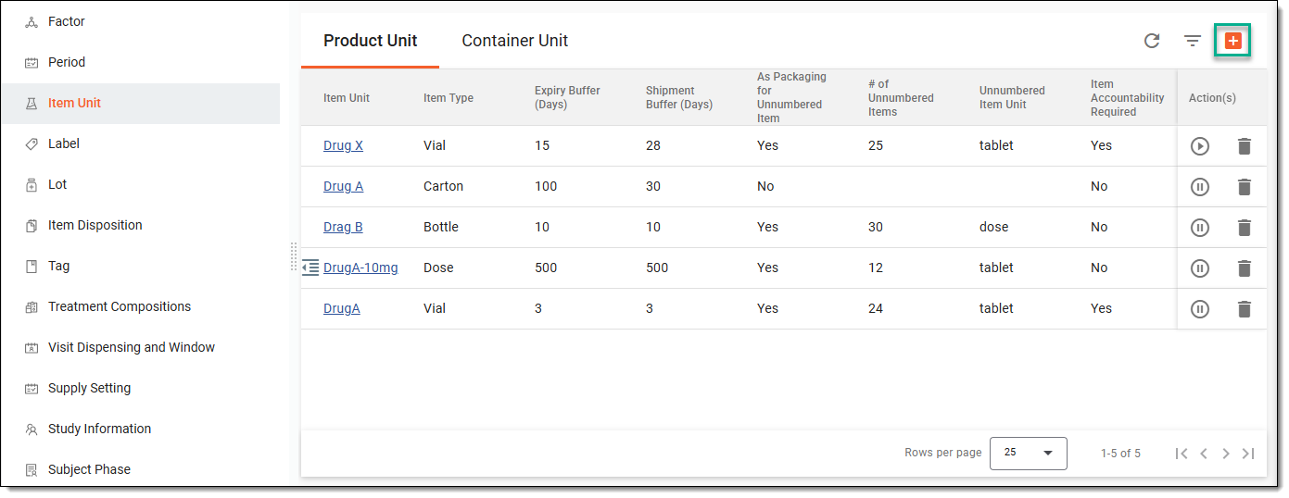
Task: Open the Rows per page dropdown
Action: pos(1029,454)
